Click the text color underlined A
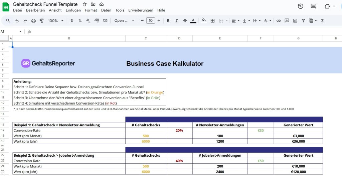This screenshot has width=342, height=176. click(193, 21)
